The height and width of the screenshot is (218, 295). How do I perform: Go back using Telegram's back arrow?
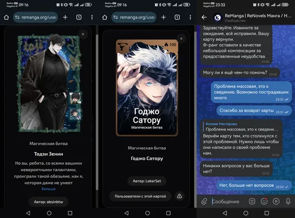click(x=204, y=17)
